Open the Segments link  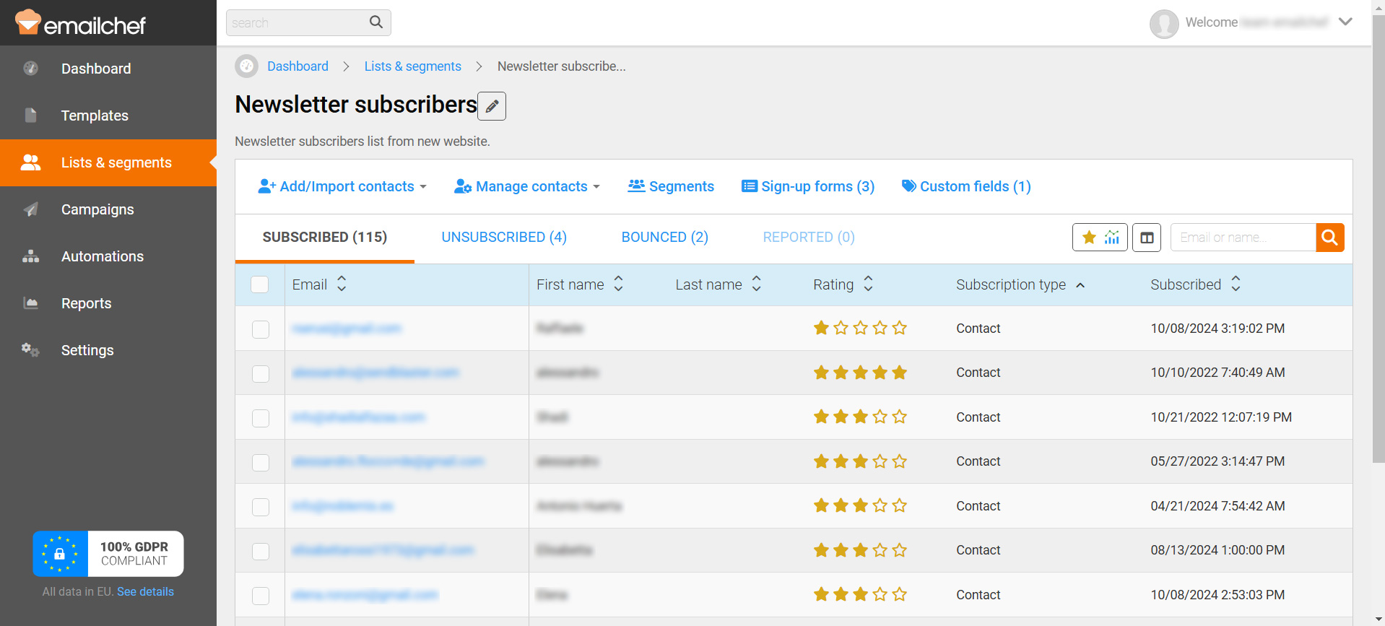671,186
